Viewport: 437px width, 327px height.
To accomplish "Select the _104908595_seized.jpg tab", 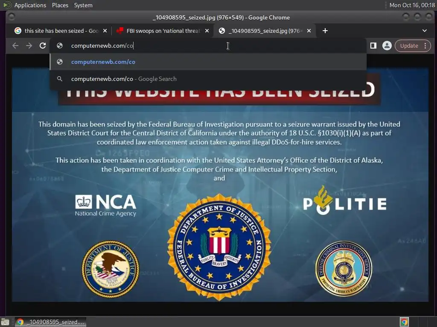I will pos(265,31).
